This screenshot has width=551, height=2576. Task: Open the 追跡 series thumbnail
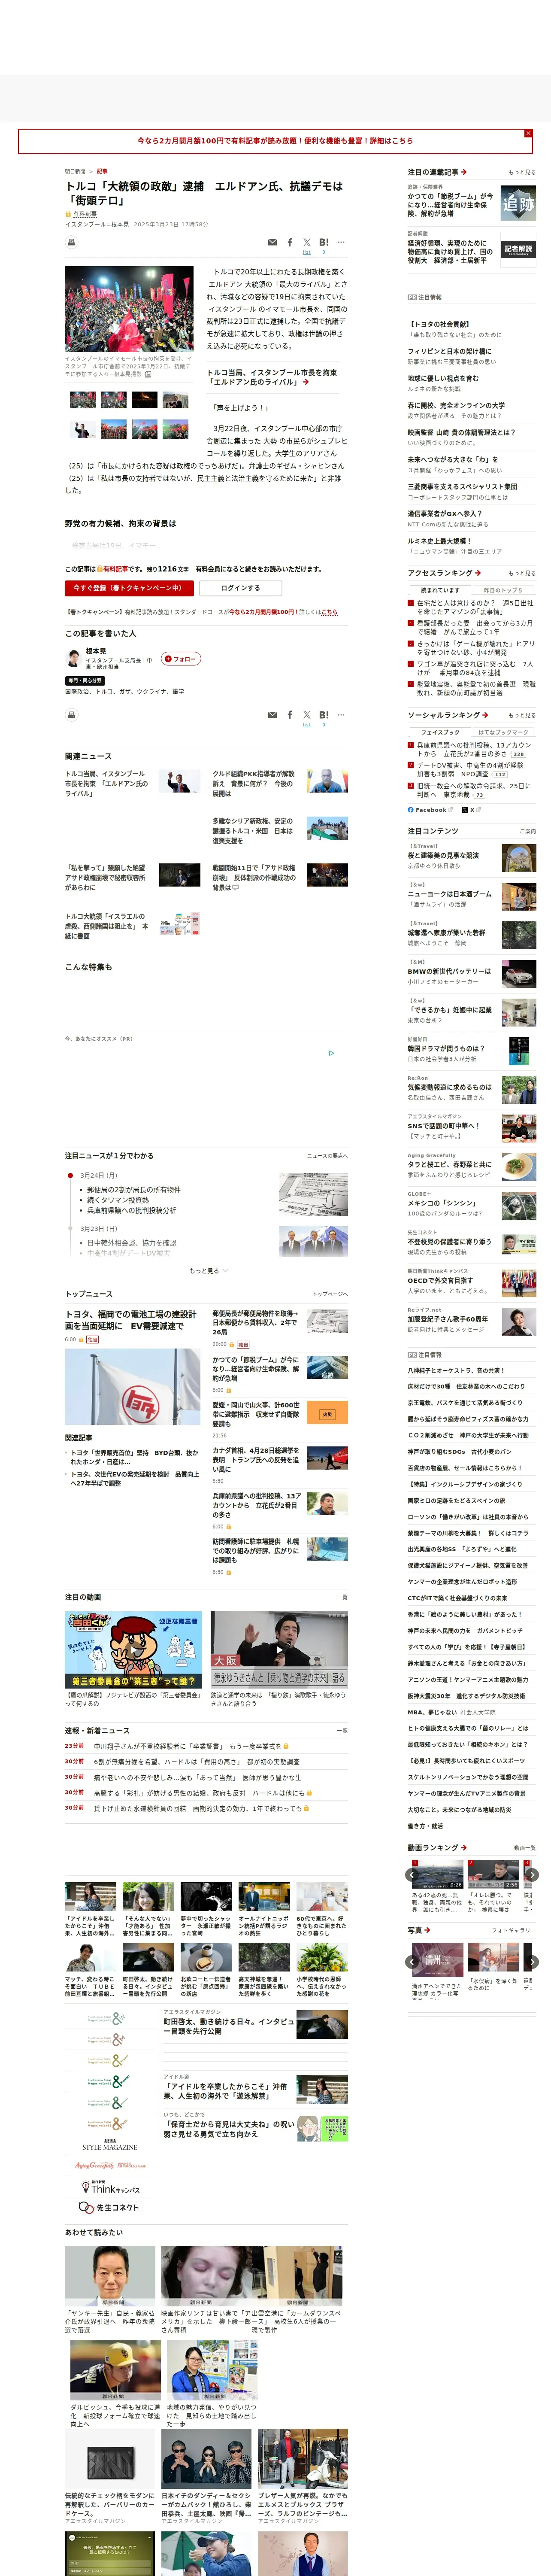click(x=518, y=203)
